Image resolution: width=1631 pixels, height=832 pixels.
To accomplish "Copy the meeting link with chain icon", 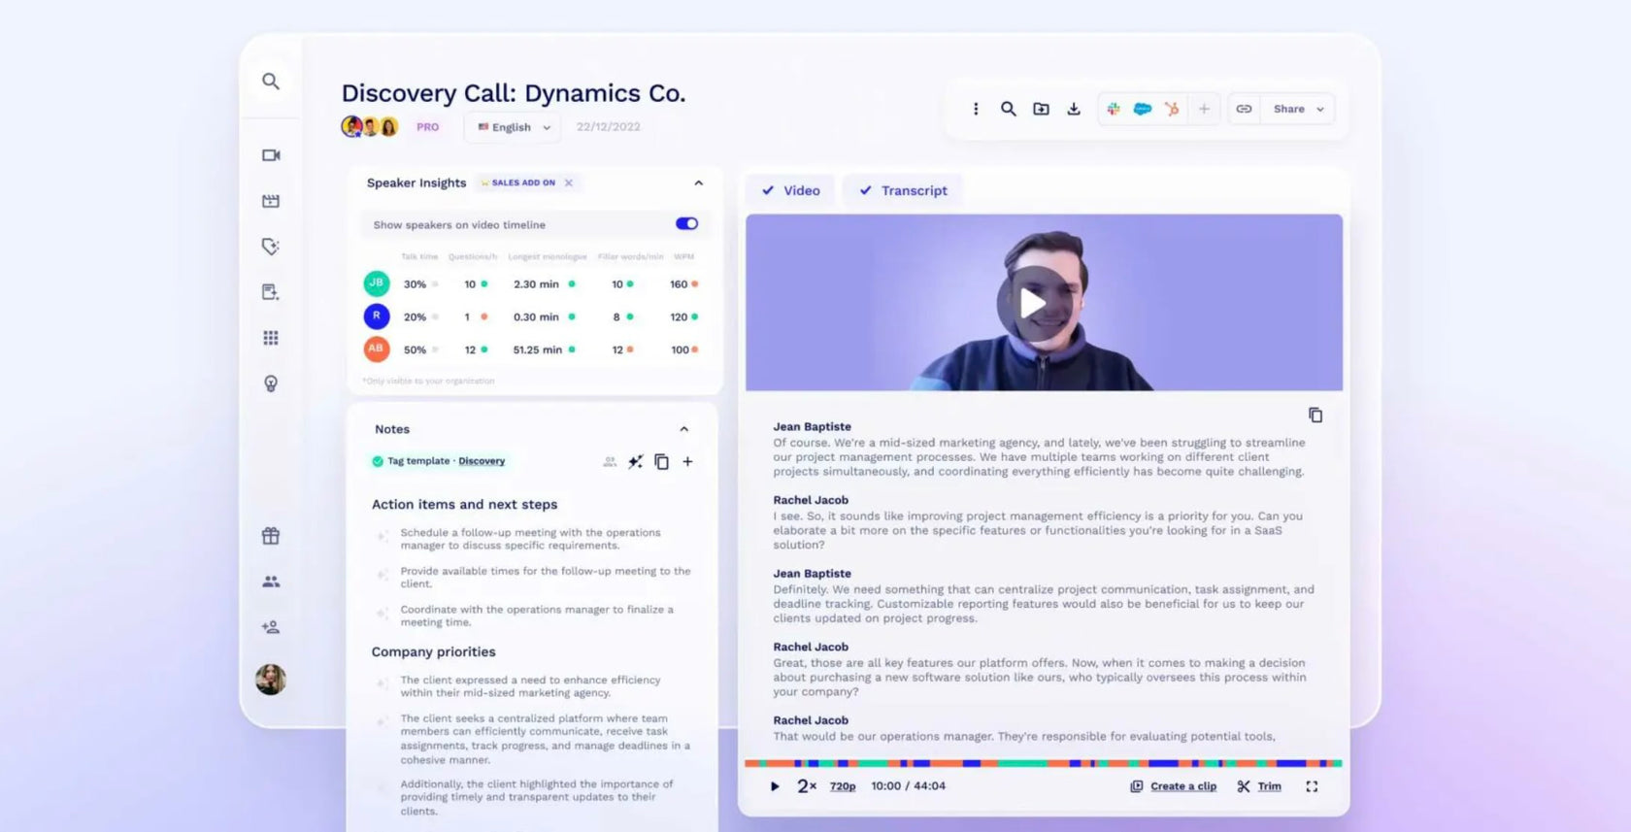I will pyautogui.click(x=1244, y=109).
